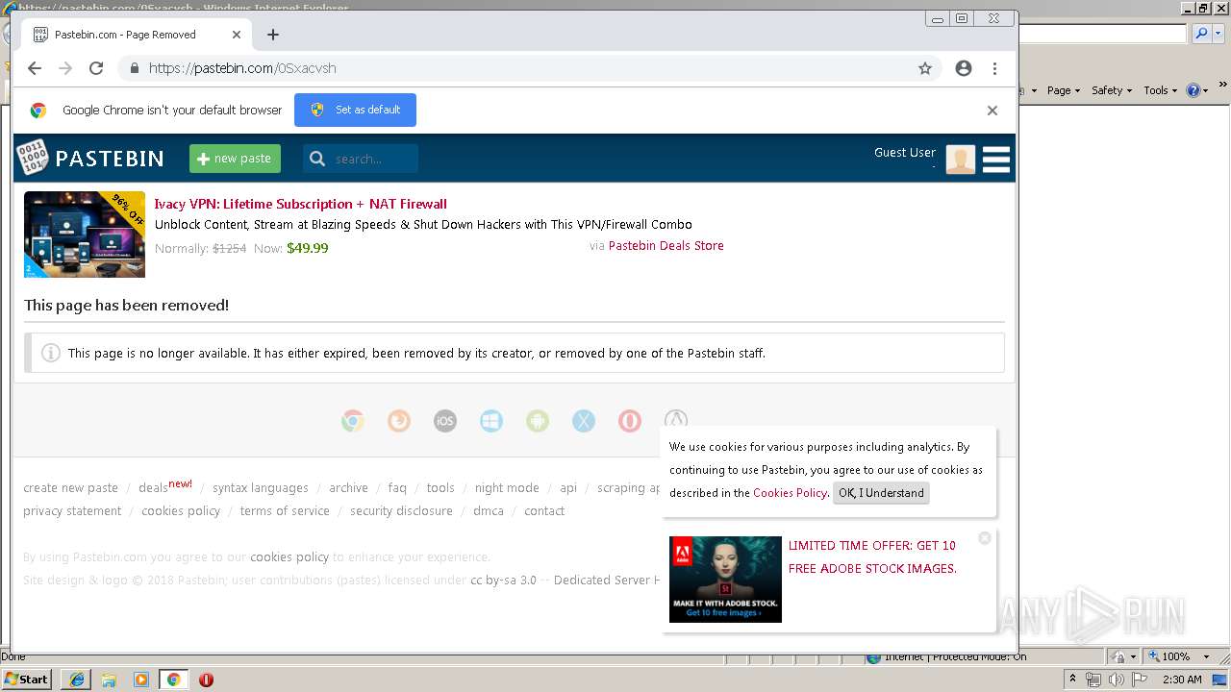Open the Cookies Policy link in popup

pyautogui.click(x=790, y=493)
